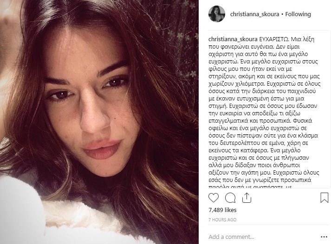Like the post with the heart icon
Image resolution: width=331 pixels, height=244 pixels.
214,198
